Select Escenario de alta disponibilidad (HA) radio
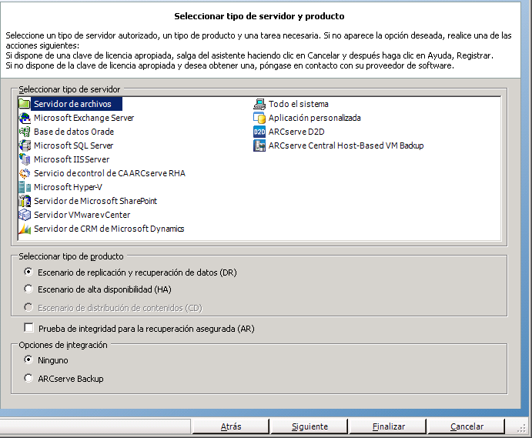The image size is (532, 438). (28, 289)
